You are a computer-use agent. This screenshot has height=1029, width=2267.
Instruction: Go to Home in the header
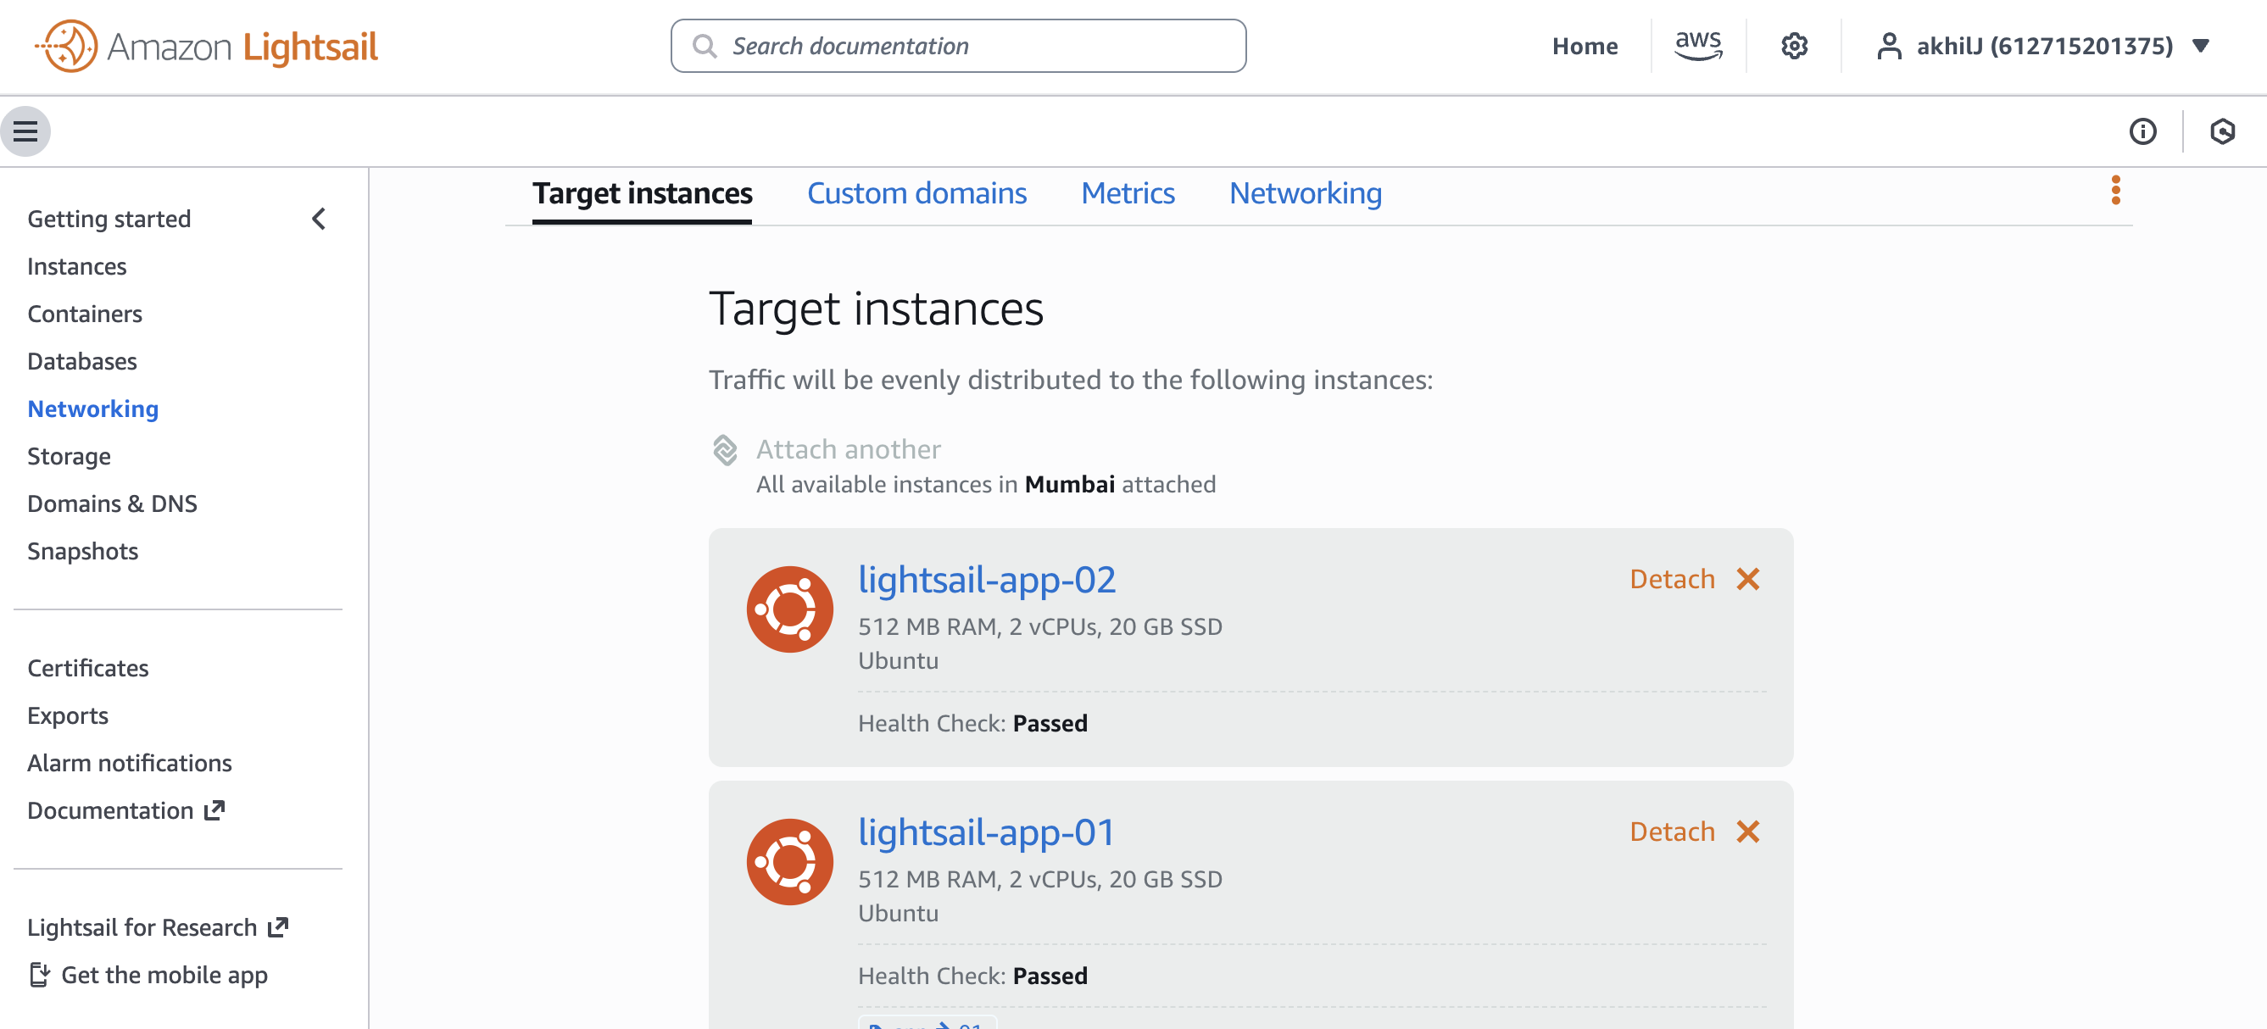(1584, 46)
